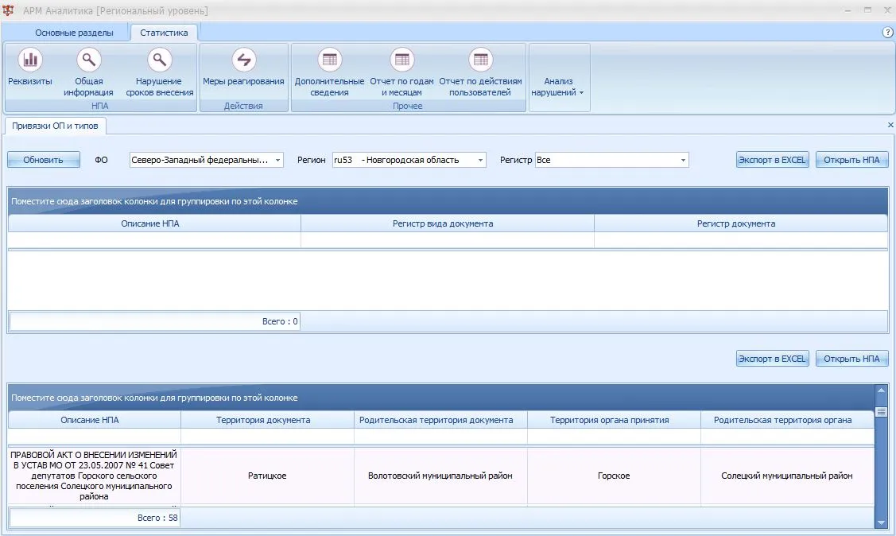Click the lower table scrollbar thumb
The image size is (896, 536).
[881, 412]
